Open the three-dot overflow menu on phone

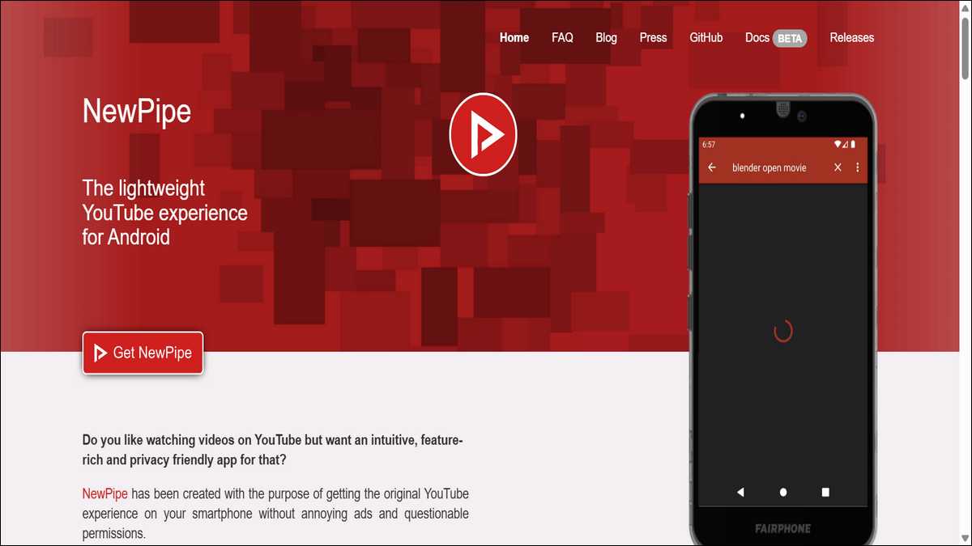point(857,167)
